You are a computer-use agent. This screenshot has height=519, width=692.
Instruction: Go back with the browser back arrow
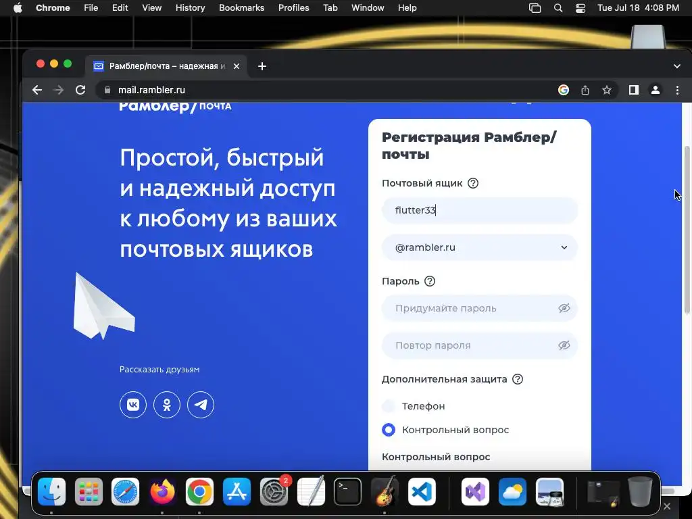point(37,90)
